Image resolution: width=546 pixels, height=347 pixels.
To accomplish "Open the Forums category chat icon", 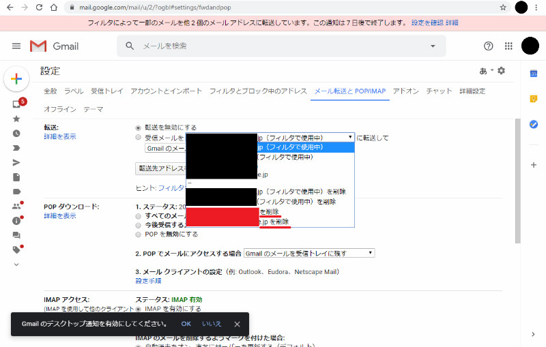I will pos(16,235).
